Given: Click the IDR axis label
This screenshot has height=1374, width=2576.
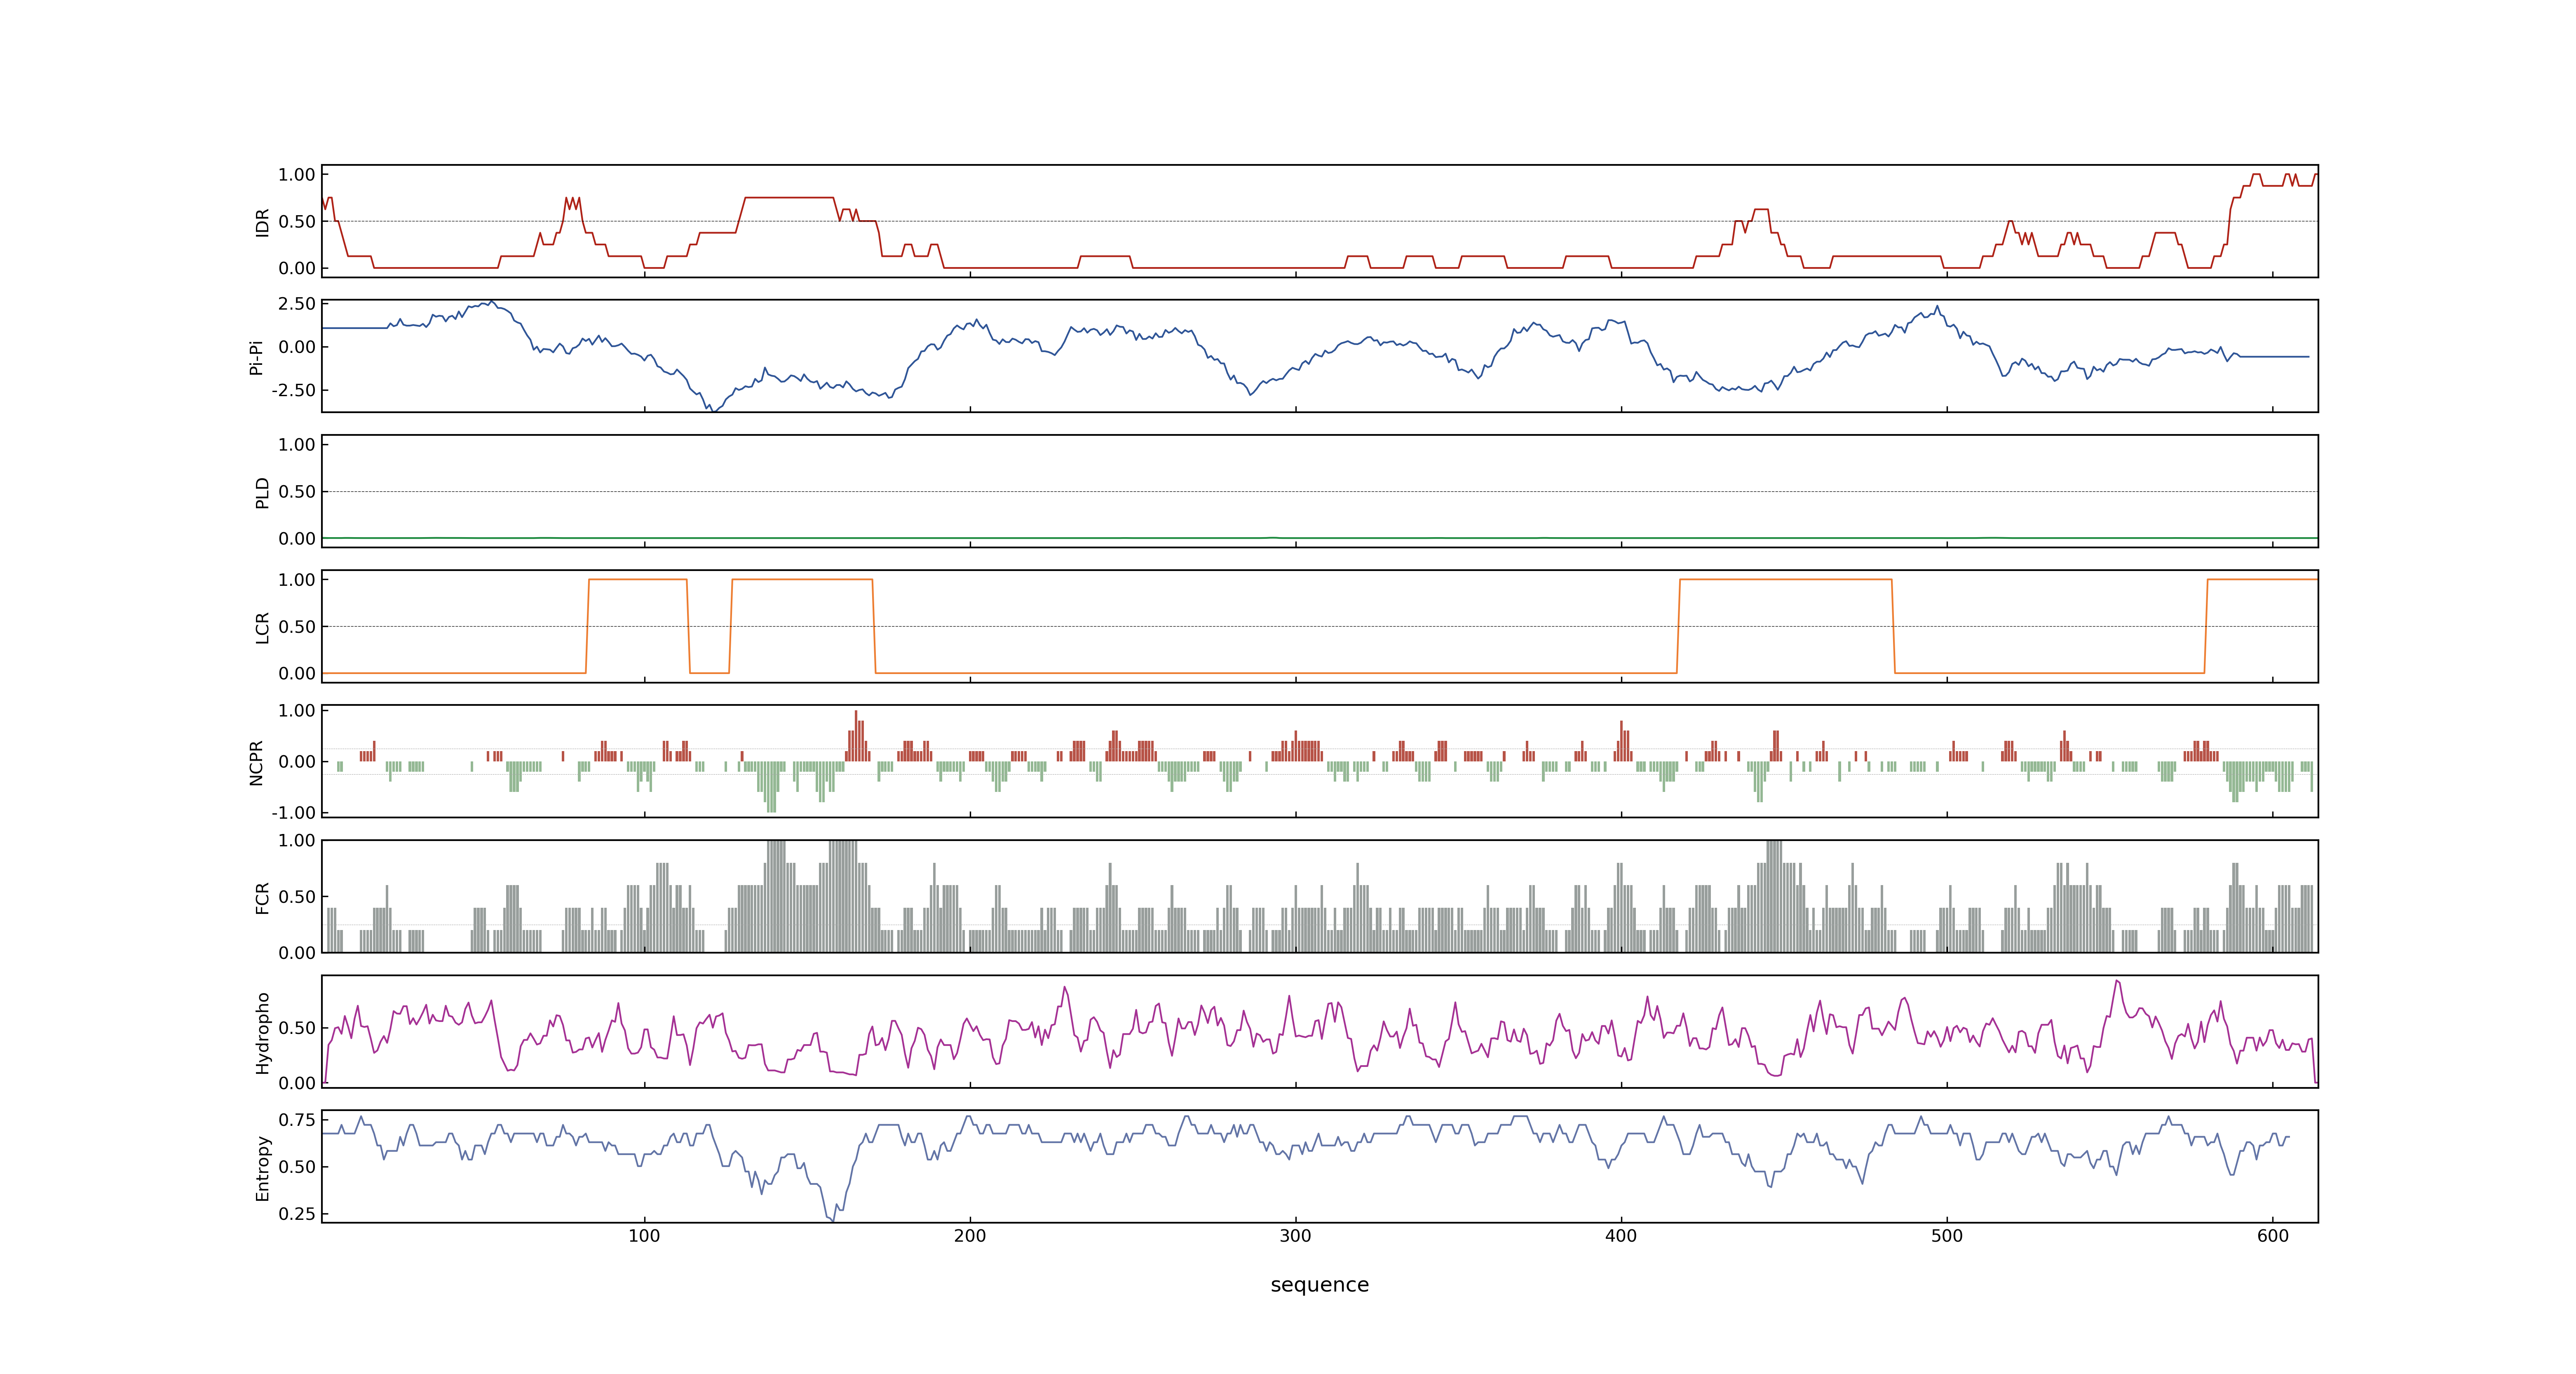Looking at the screenshot, I should [263, 222].
